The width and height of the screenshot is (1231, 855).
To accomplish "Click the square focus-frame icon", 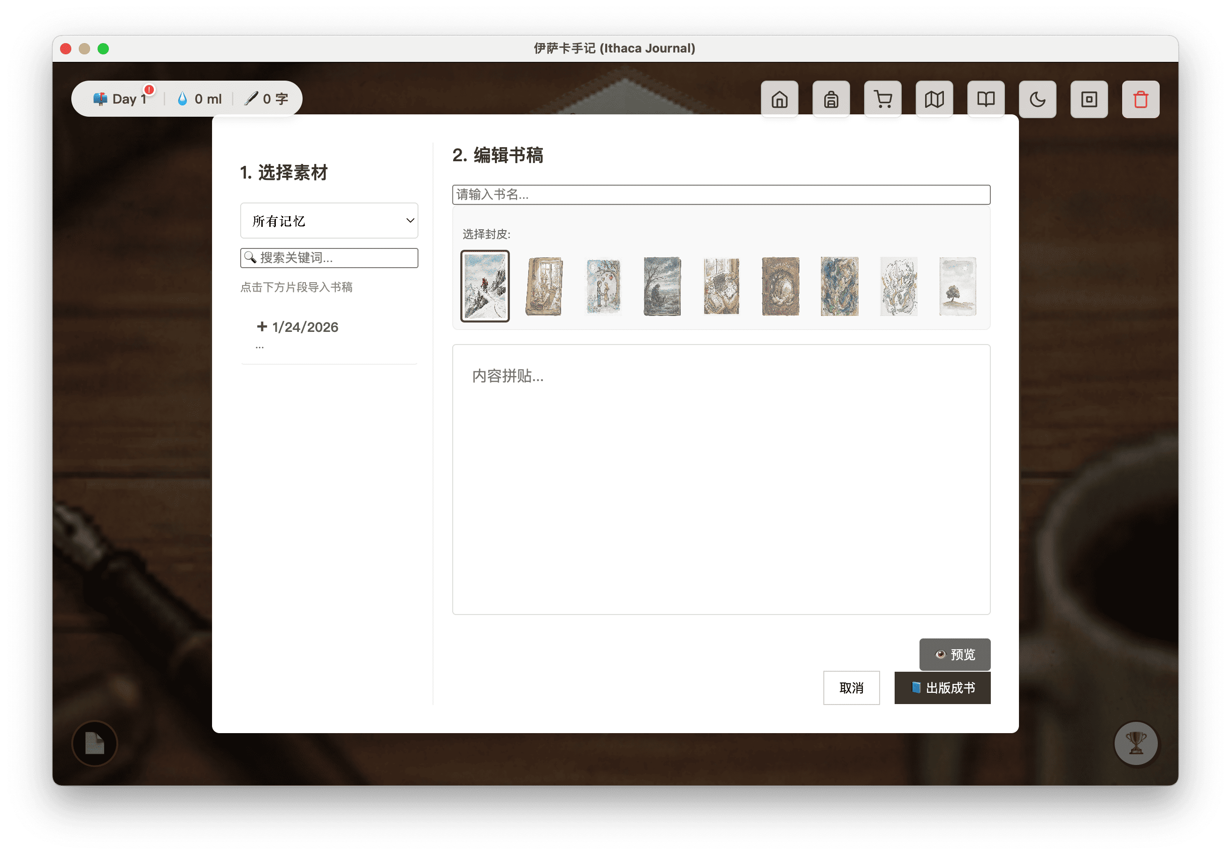I will [x=1089, y=99].
